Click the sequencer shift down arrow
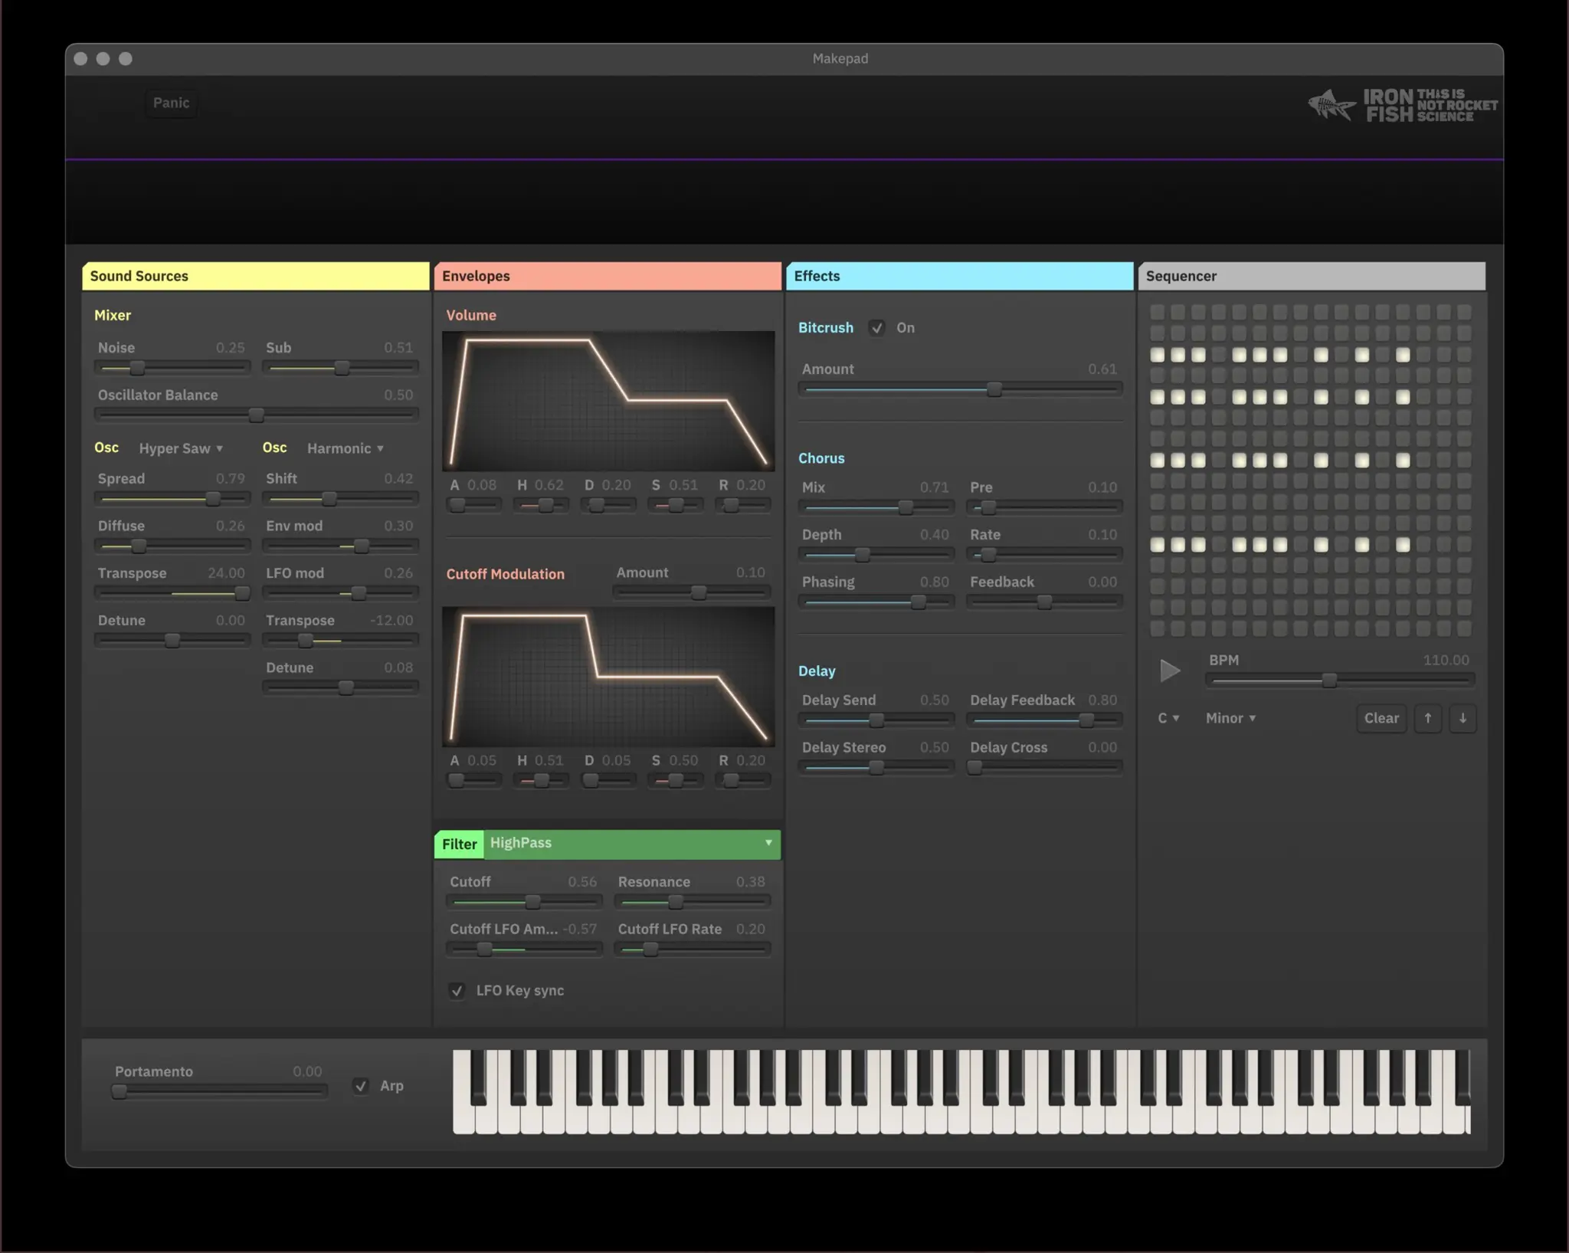The width and height of the screenshot is (1569, 1253). coord(1463,718)
